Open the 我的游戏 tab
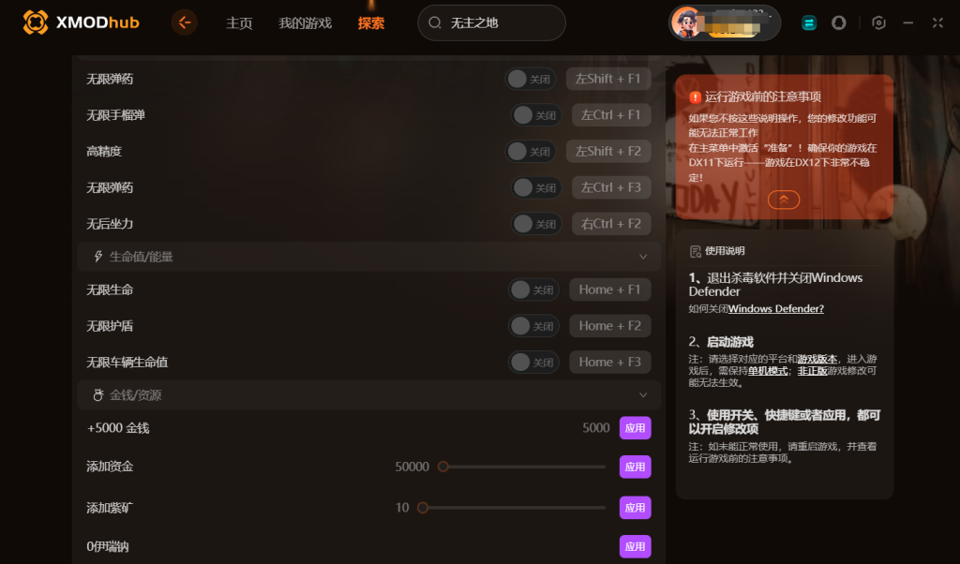 pyautogui.click(x=305, y=23)
